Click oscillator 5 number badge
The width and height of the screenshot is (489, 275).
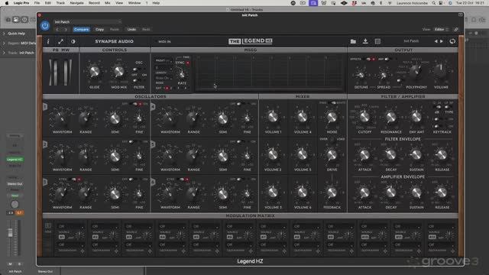[153, 144]
